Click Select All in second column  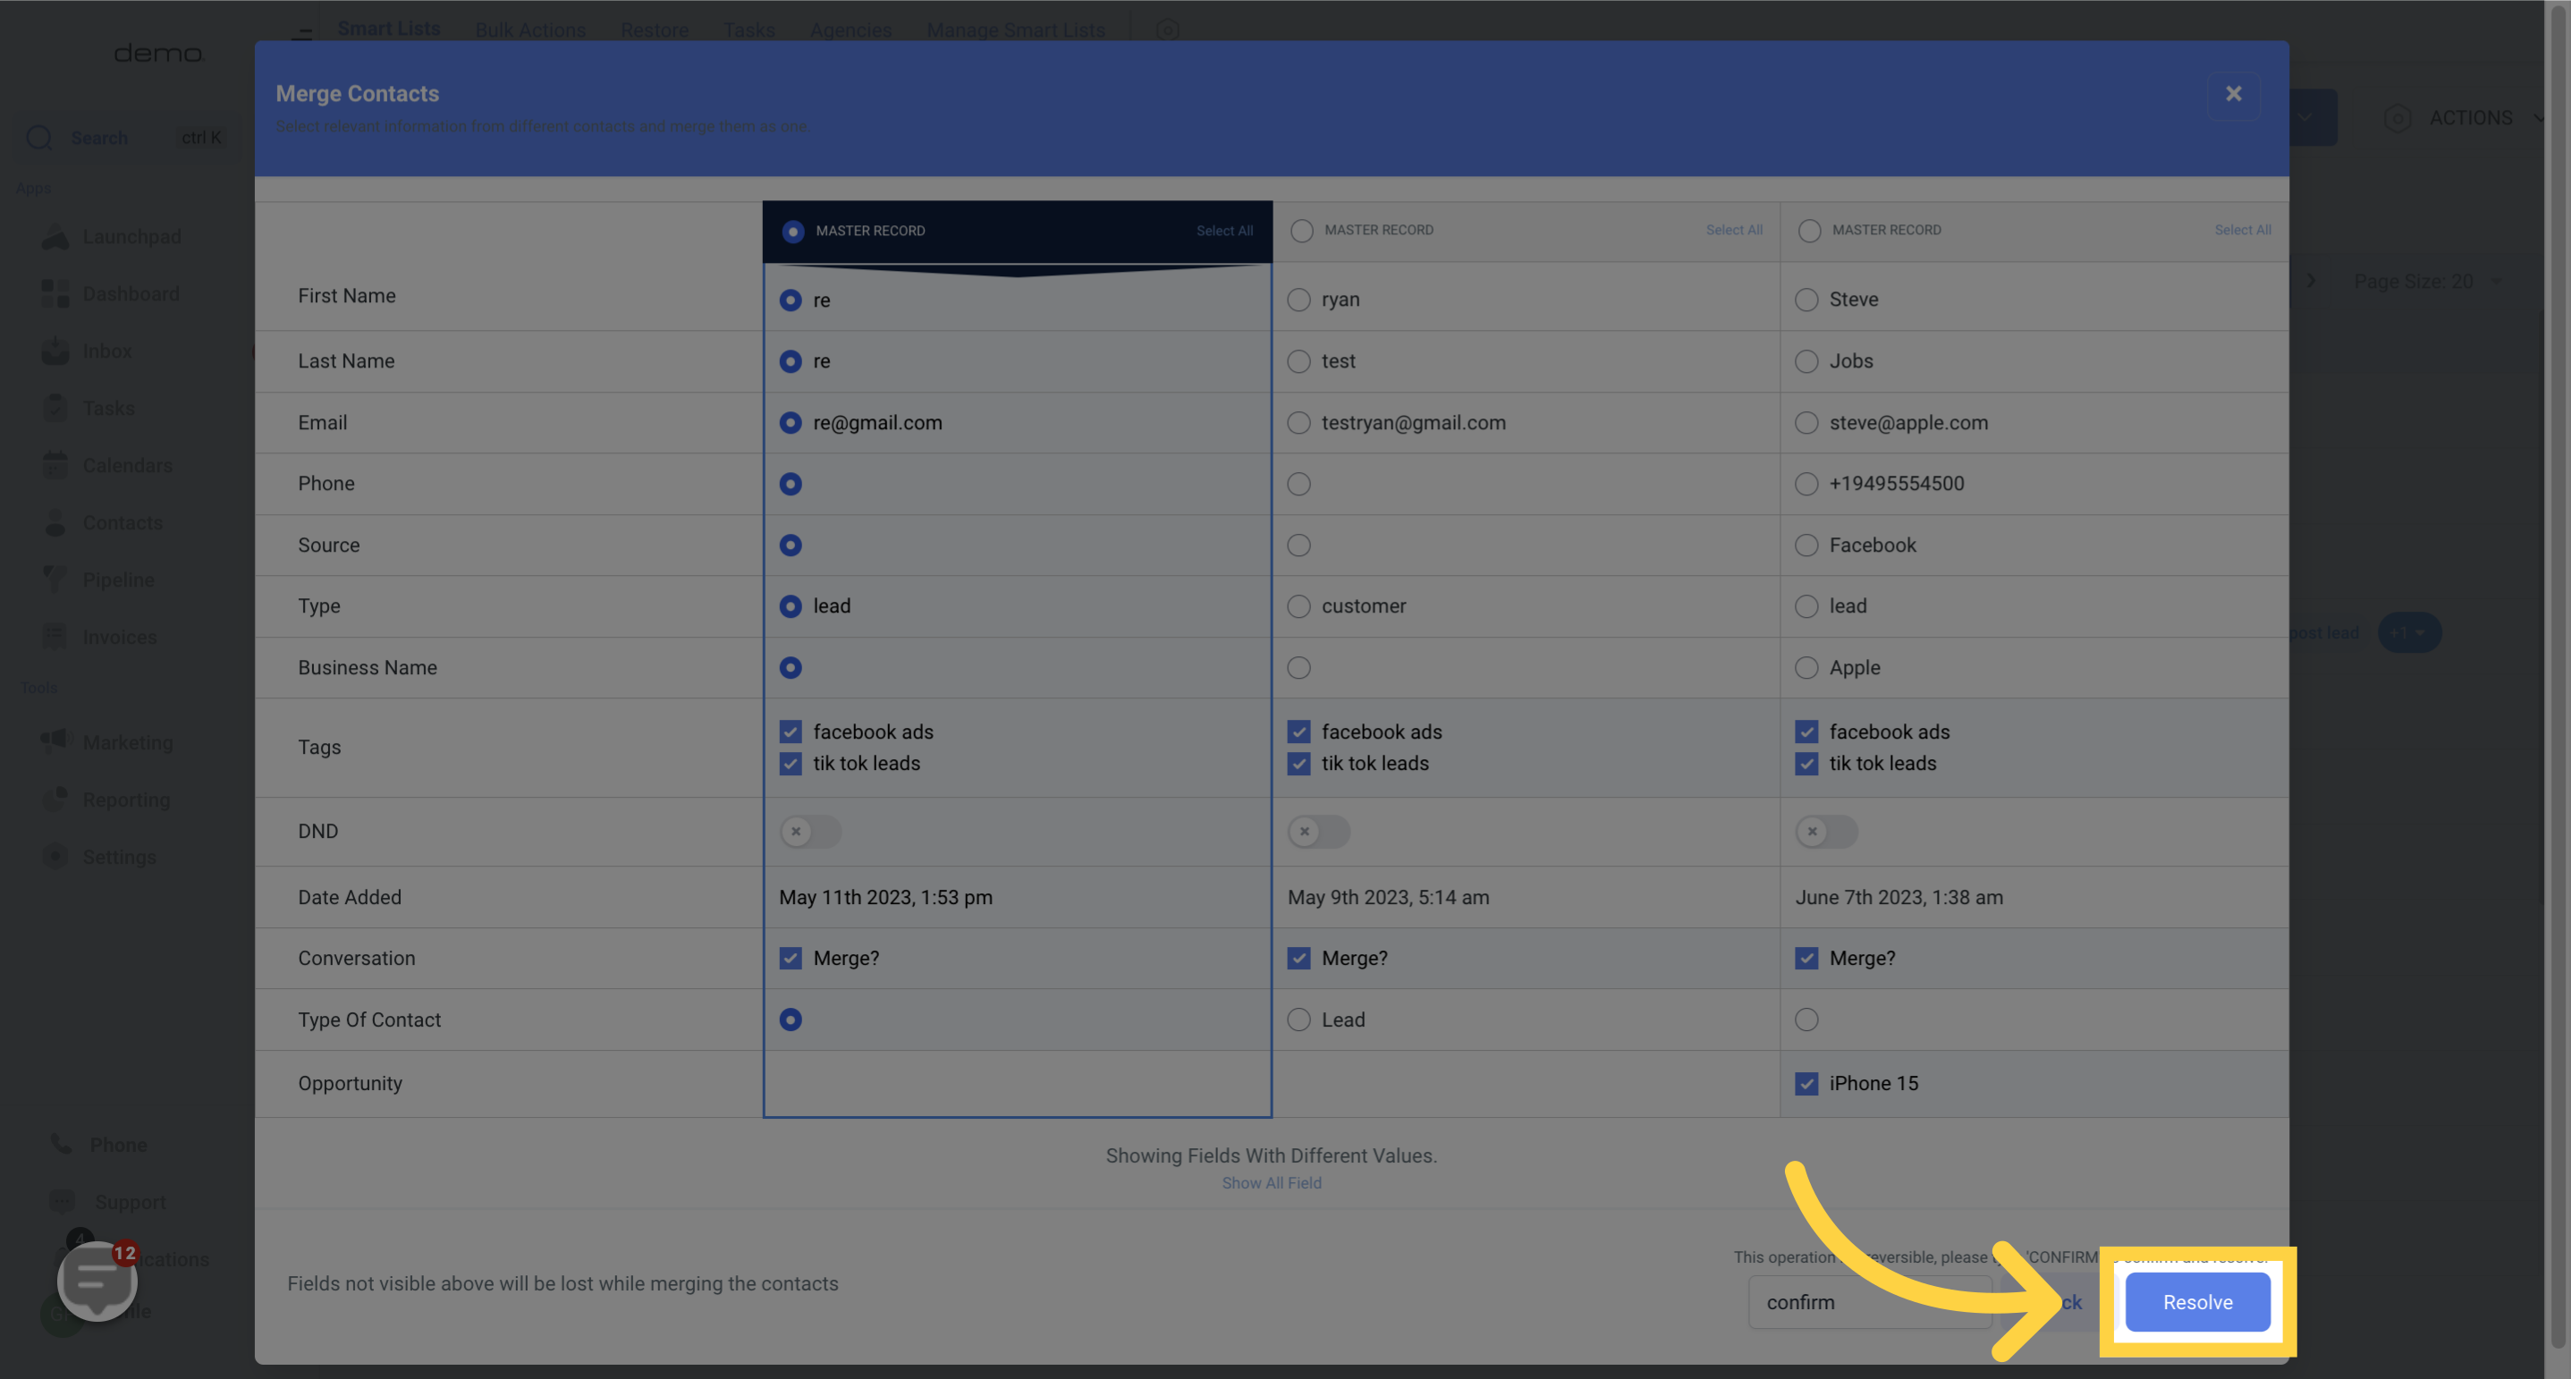click(1734, 231)
